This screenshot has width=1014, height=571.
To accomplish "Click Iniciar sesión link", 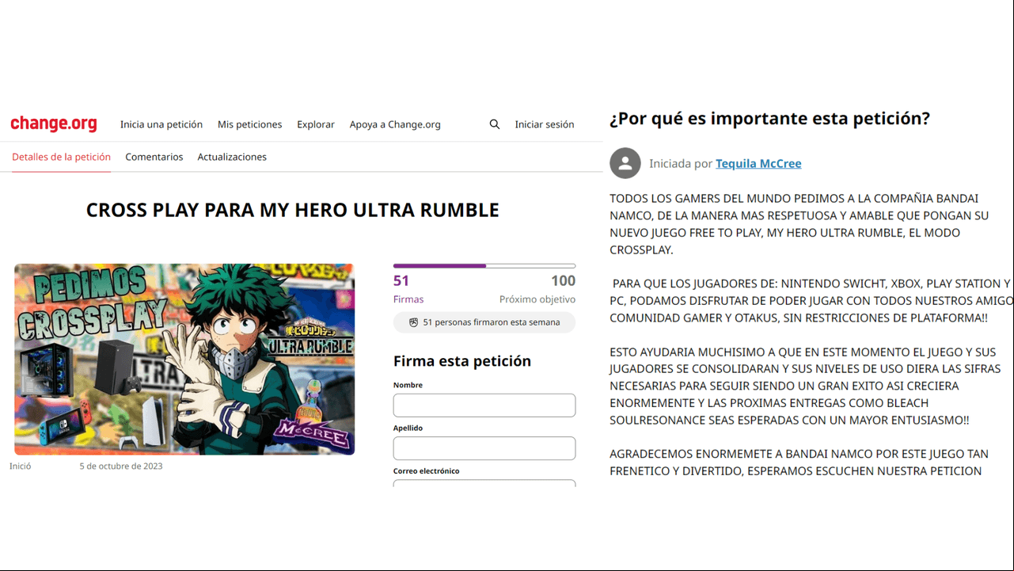I will coord(545,124).
